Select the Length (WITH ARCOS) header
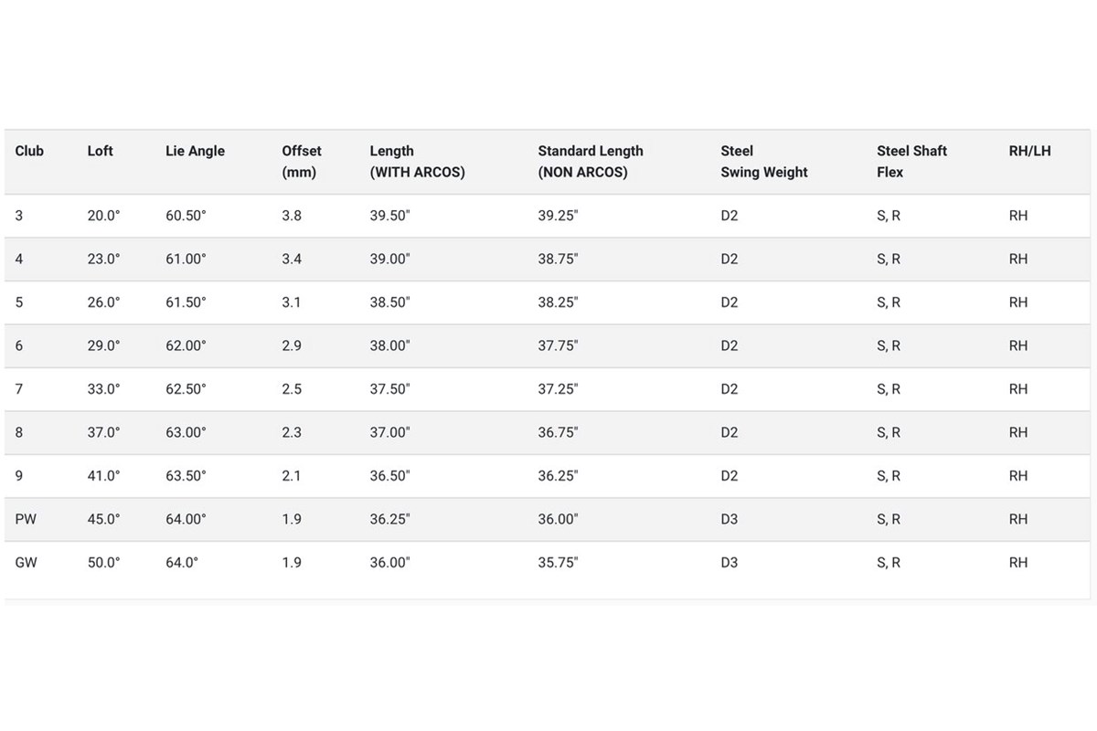Image resolution: width=1097 pixels, height=731 pixels. pos(417,161)
